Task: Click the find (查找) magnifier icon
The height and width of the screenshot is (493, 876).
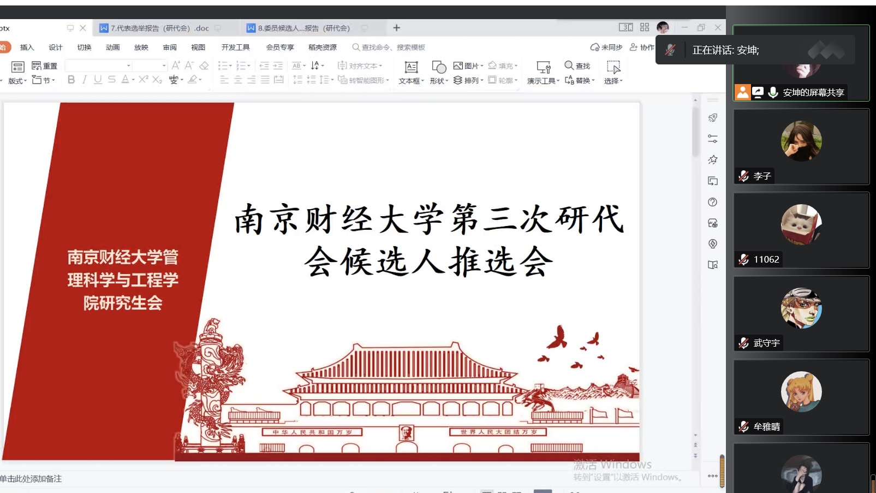Action: click(569, 66)
